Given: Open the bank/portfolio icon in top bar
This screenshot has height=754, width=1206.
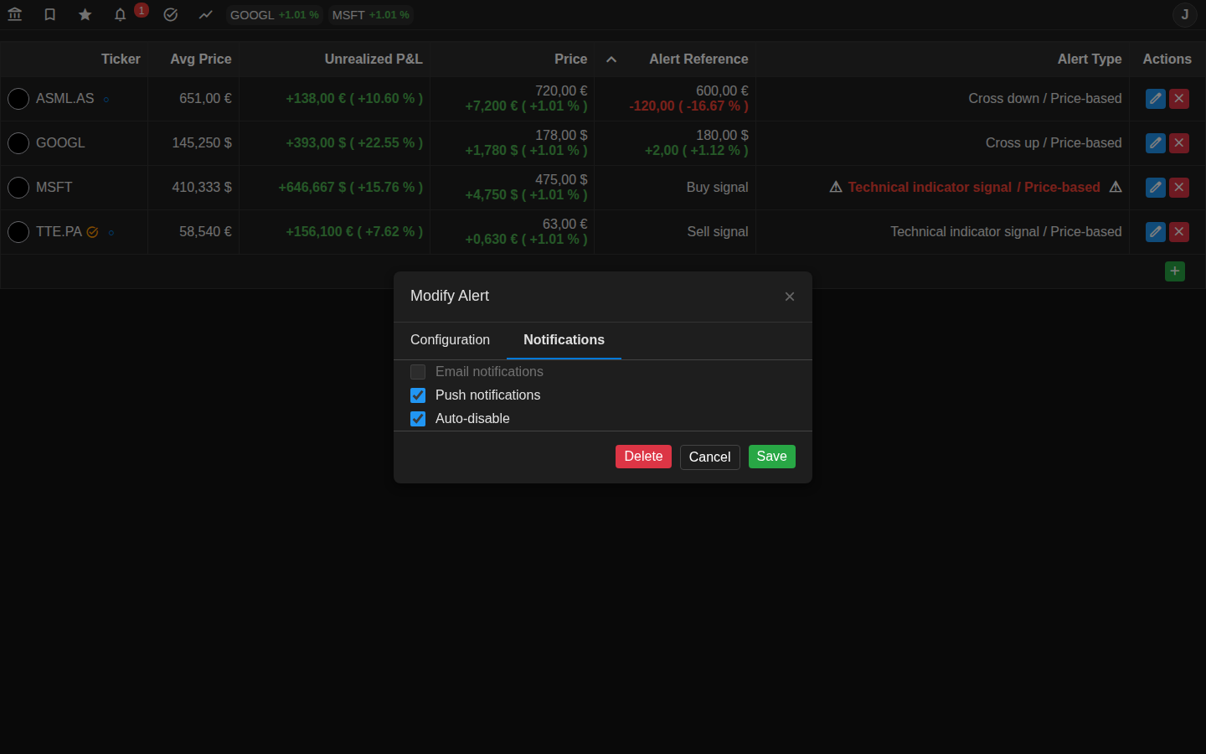Looking at the screenshot, I should [x=15, y=14].
